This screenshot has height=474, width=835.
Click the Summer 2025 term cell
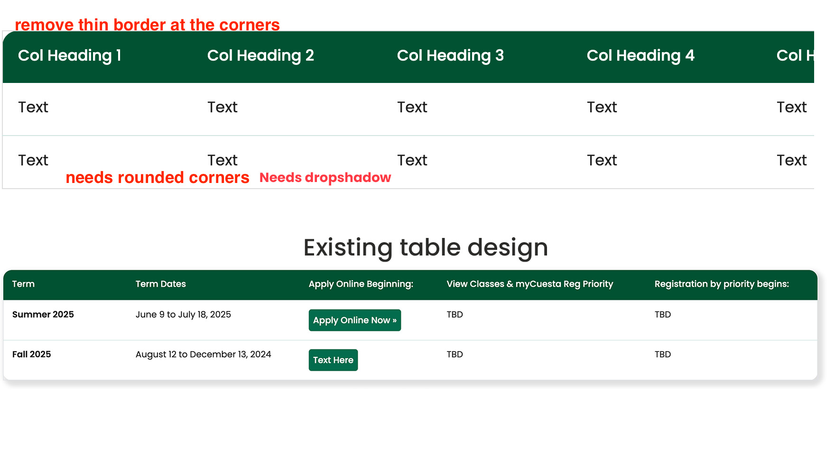tap(43, 315)
